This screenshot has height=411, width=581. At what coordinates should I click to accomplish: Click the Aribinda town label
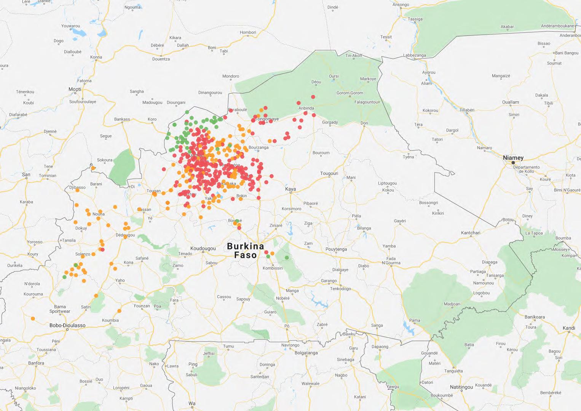click(x=306, y=108)
